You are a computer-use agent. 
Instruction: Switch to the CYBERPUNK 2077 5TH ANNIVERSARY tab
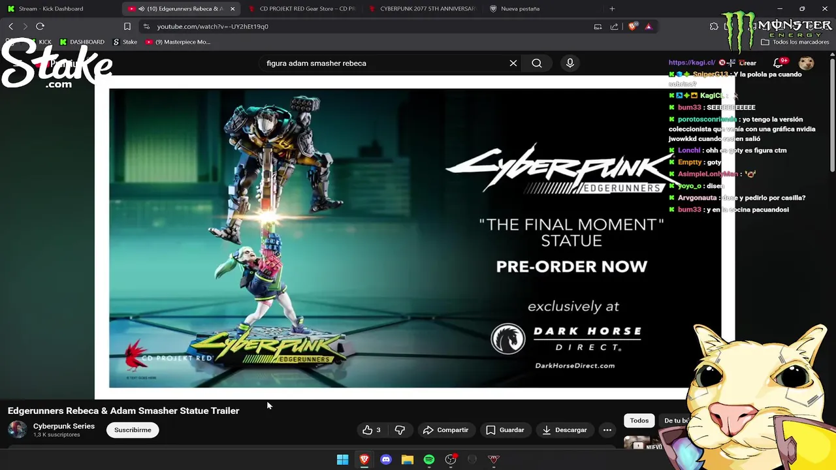click(423, 8)
